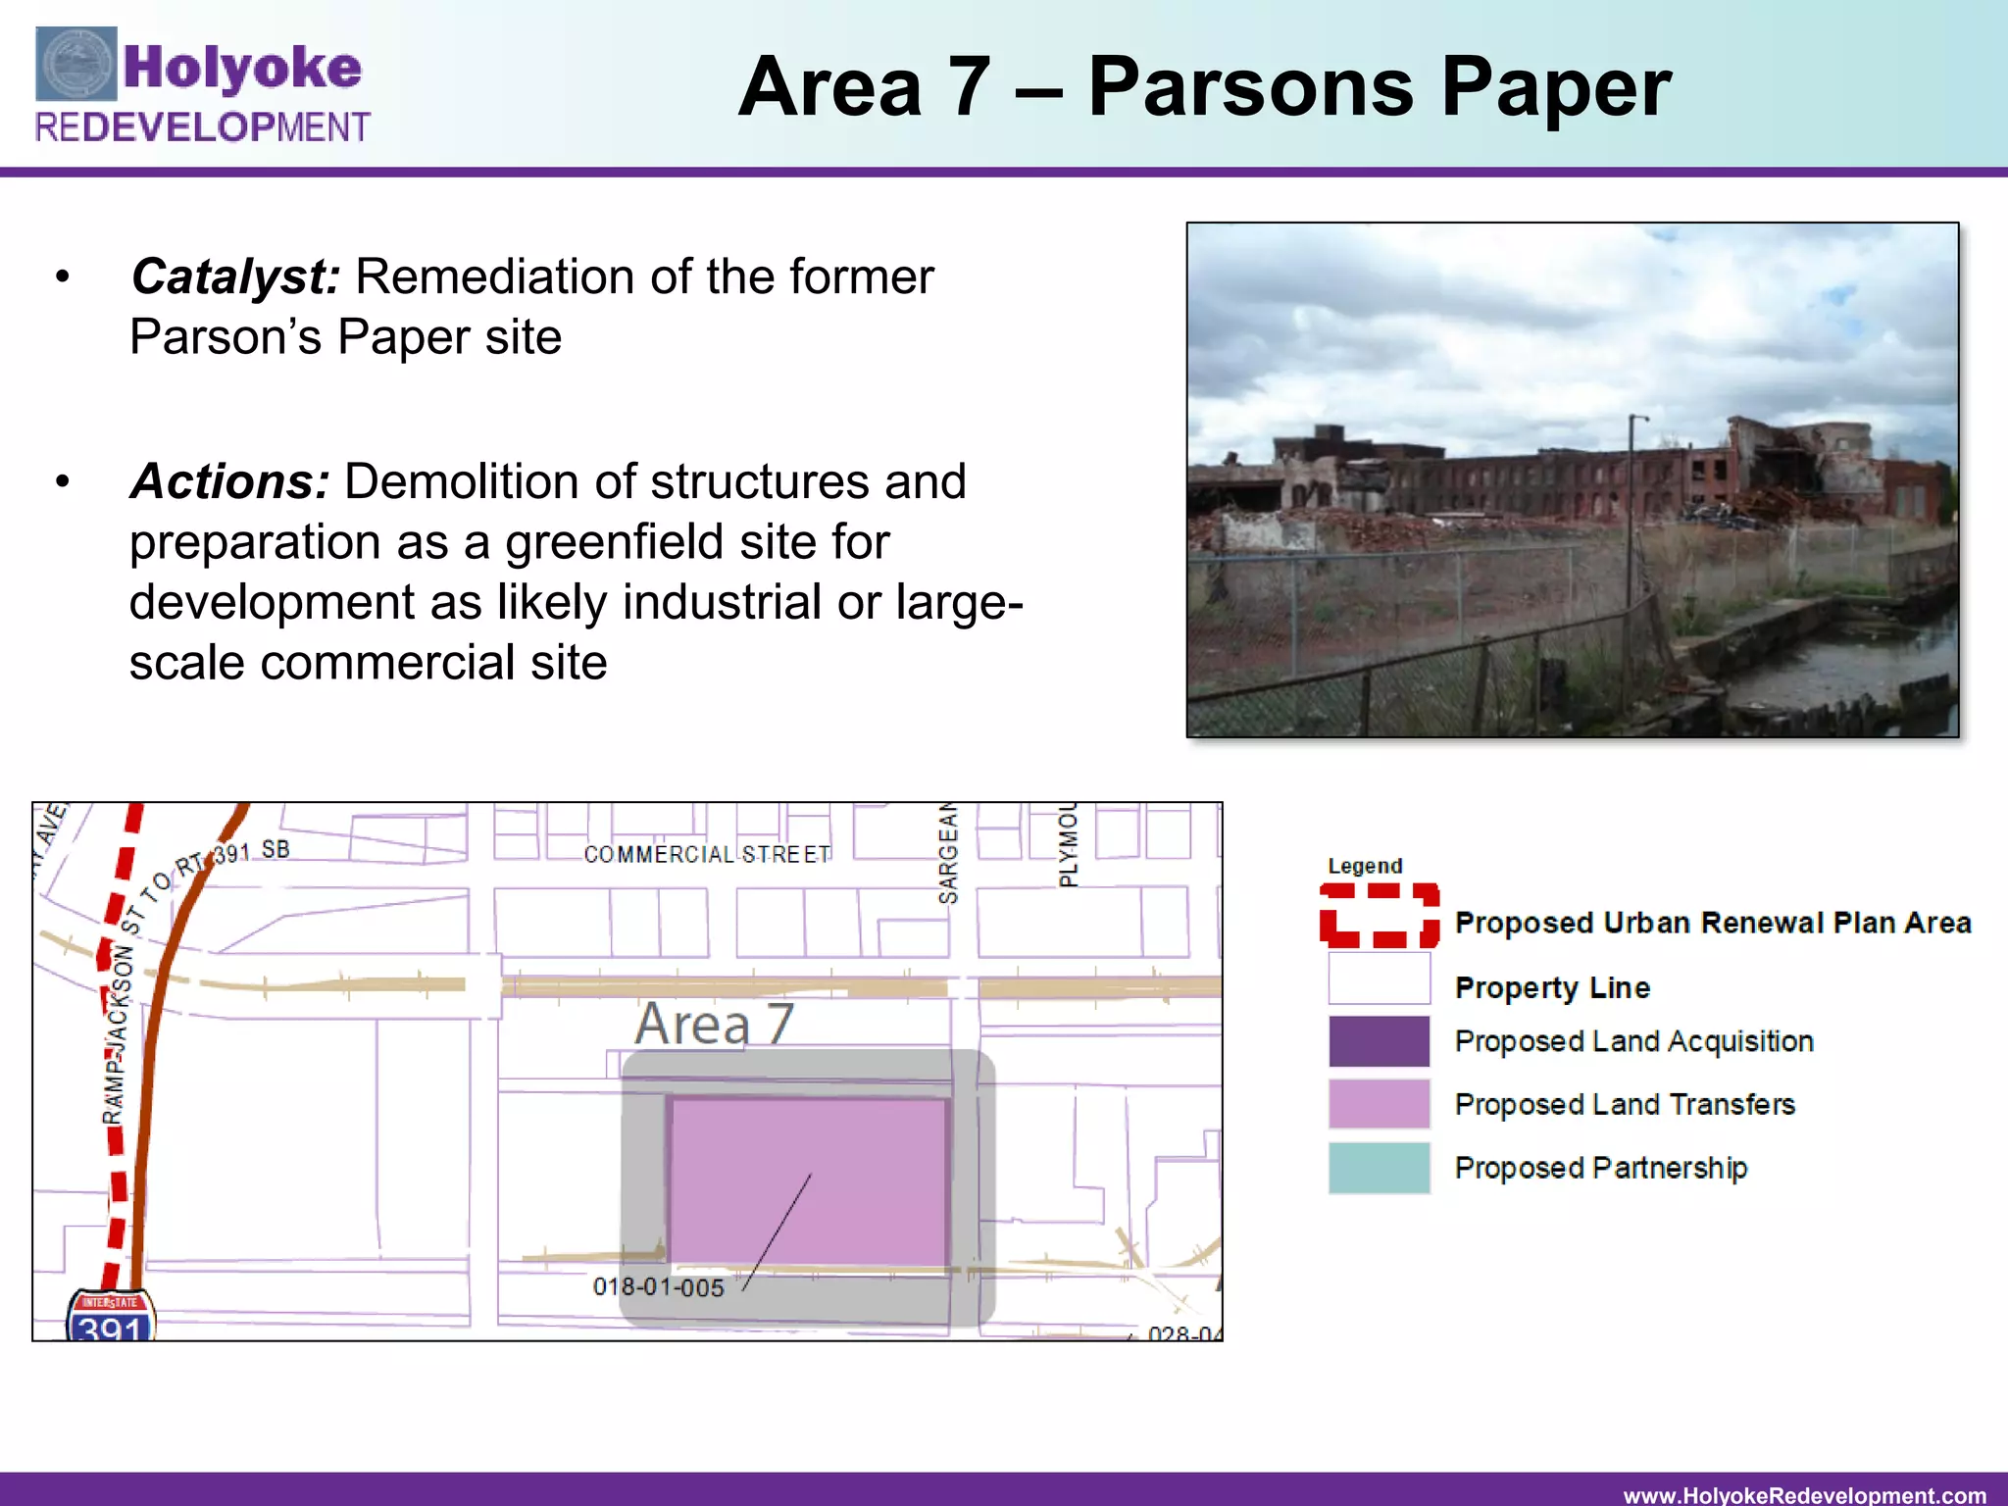
Task: Select the Proposed Land Acquisition purple swatch
Action: pos(1380,1041)
